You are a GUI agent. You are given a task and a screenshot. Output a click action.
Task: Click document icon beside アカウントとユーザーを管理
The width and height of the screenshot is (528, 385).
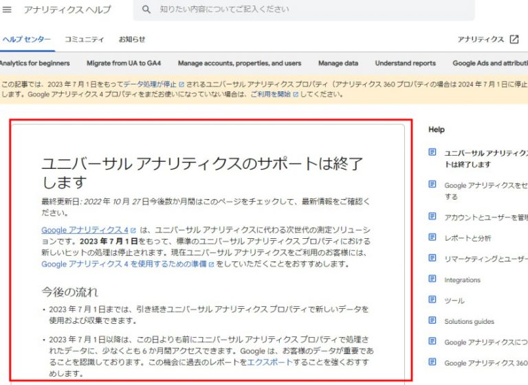click(432, 216)
